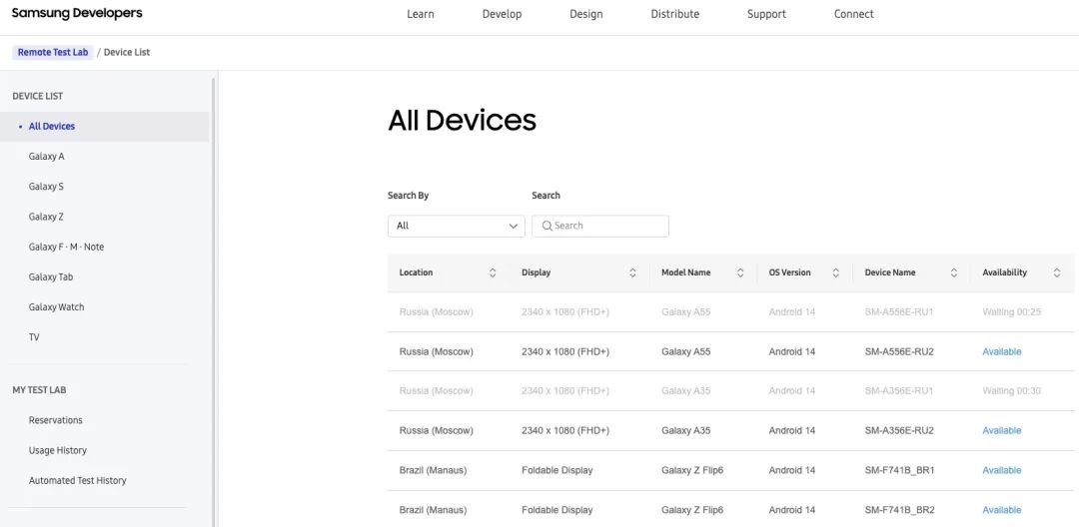This screenshot has width=1079, height=527.
Task: Click Galaxy A55 in SM-A556E-RU2 row
Action: pos(686,351)
